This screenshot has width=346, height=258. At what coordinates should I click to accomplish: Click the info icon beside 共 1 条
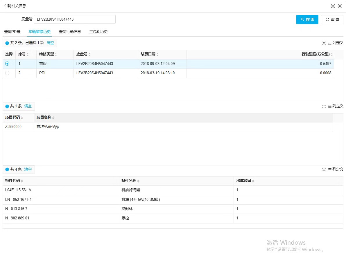tap(7, 106)
